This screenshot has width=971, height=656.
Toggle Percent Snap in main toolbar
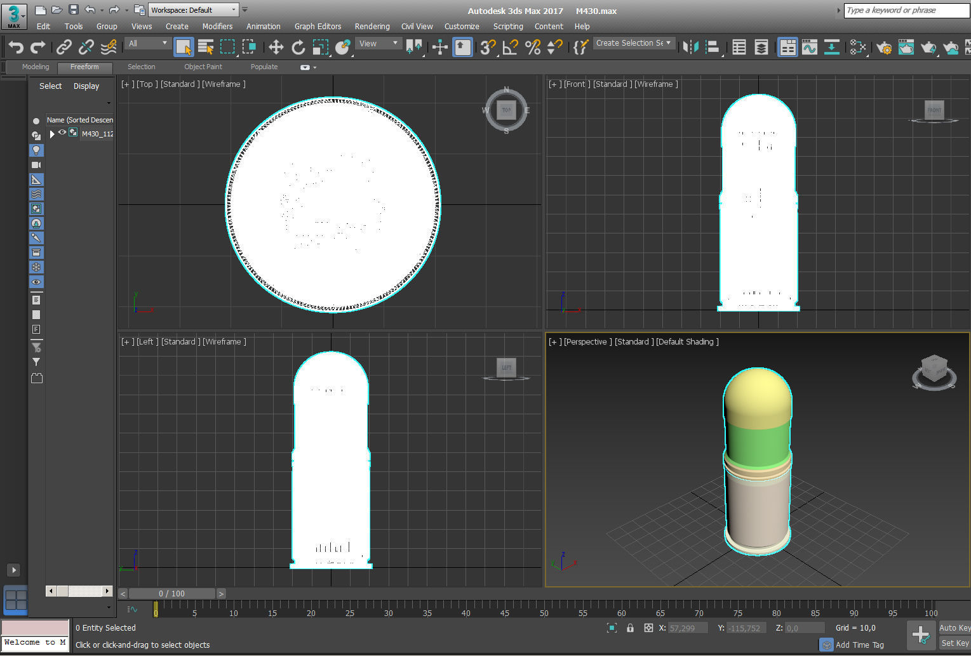pyautogui.click(x=533, y=47)
